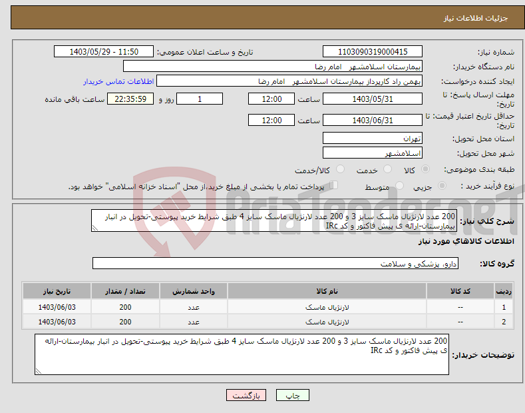Screen dimensions: 525x413
Task: Select the کالا radio button
Action: tap(426, 169)
